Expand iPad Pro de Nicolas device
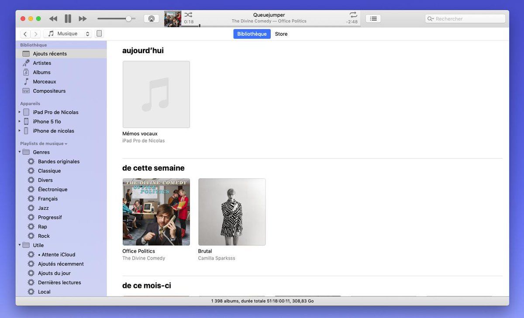 point(19,112)
